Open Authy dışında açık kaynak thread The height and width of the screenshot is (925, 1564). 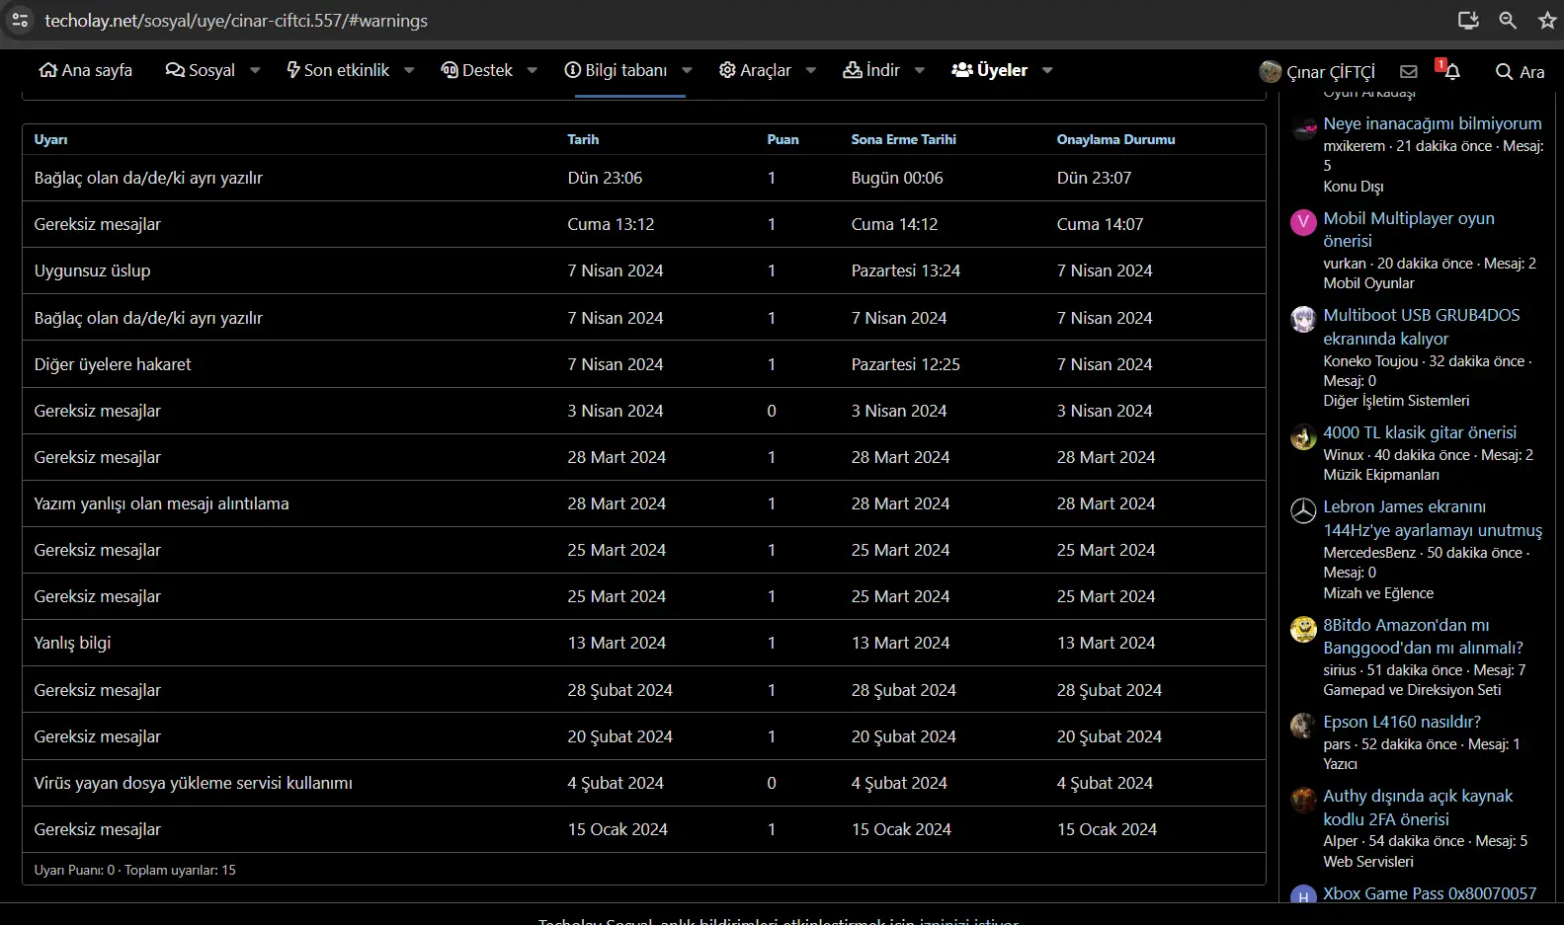(1418, 808)
